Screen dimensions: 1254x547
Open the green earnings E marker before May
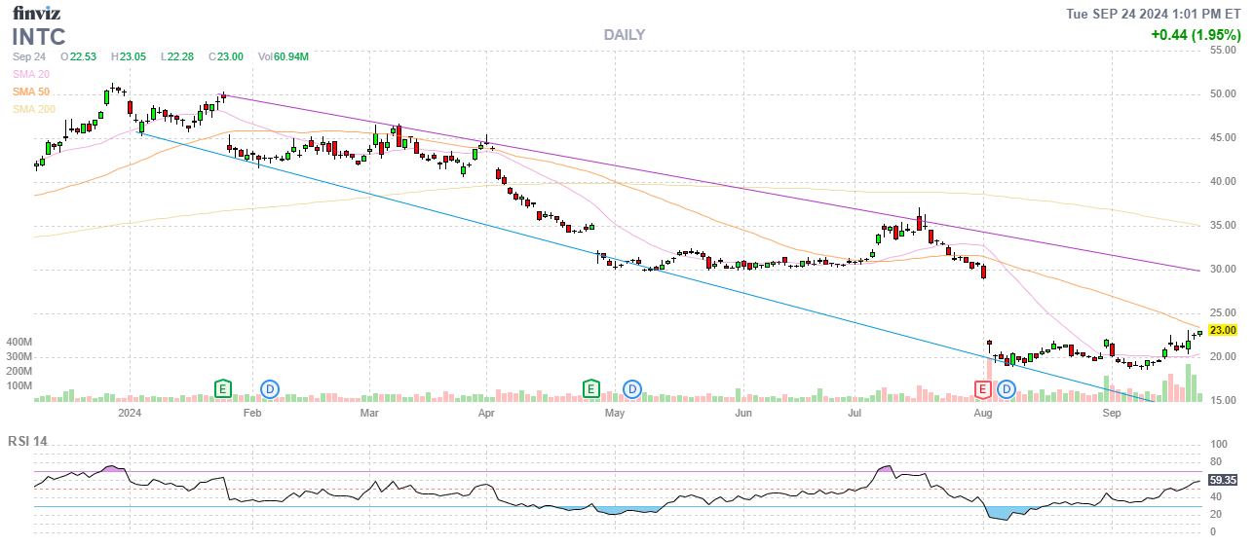coord(590,388)
